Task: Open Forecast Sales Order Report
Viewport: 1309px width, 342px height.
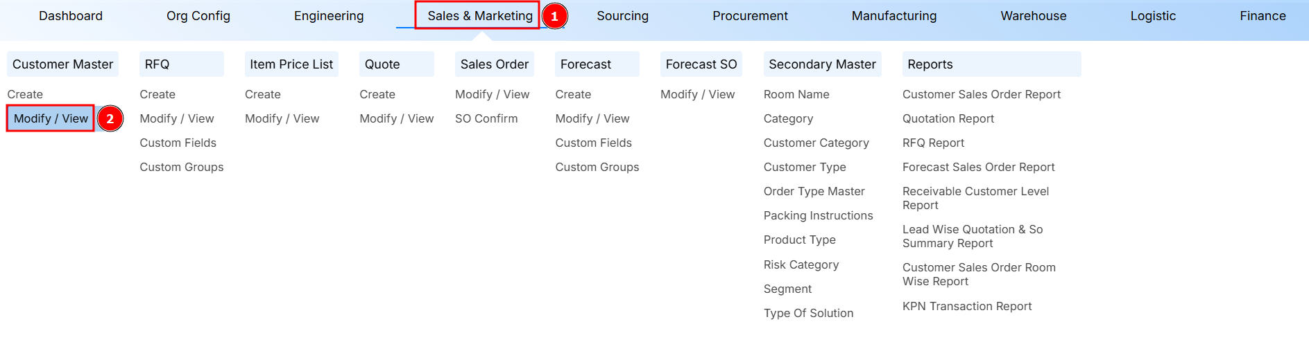Action: pyautogui.click(x=978, y=167)
